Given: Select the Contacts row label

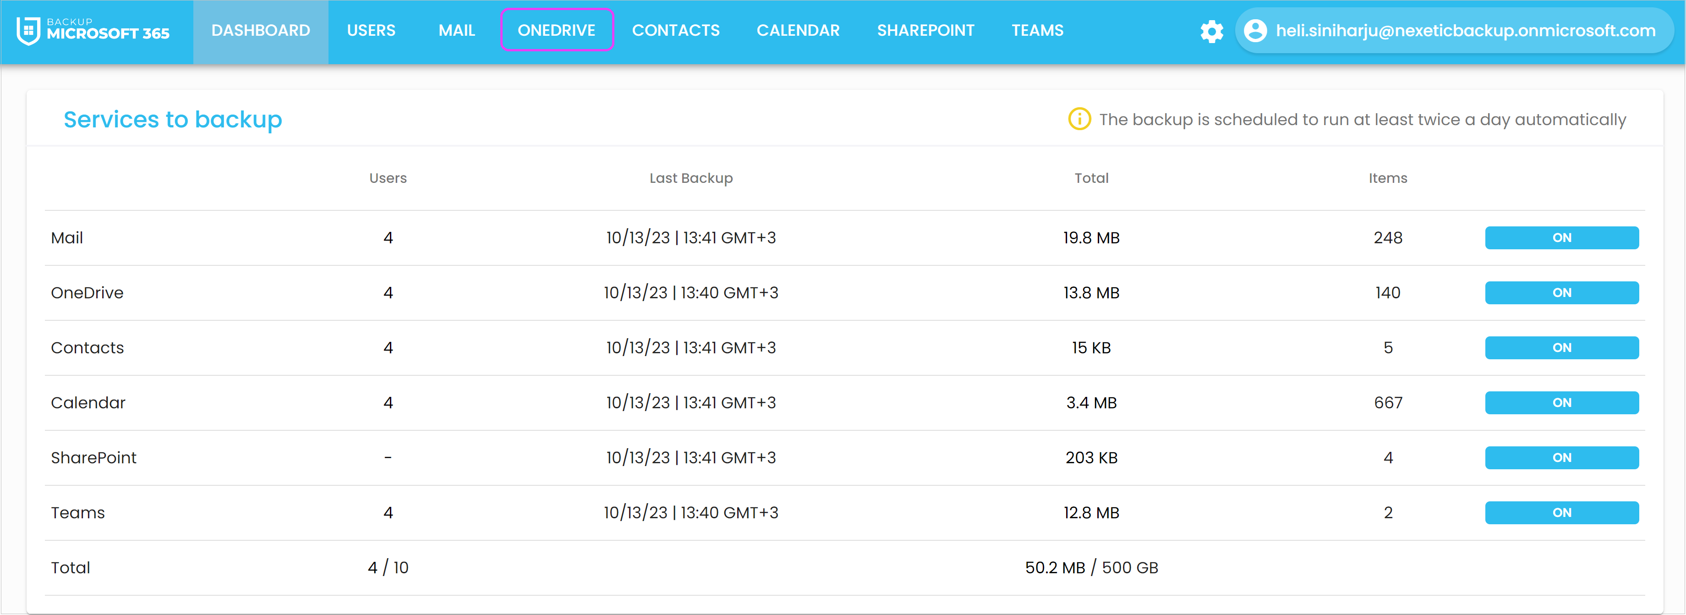Looking at the screenshot, I should click(87, 348).
